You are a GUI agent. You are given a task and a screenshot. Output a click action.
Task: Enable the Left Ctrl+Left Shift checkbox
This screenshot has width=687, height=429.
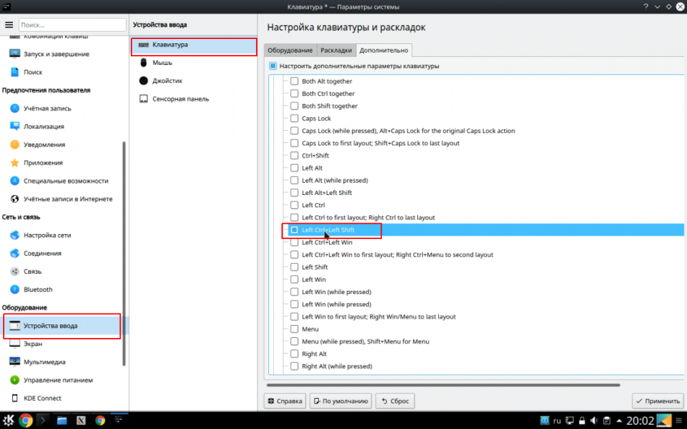(294, 230)
